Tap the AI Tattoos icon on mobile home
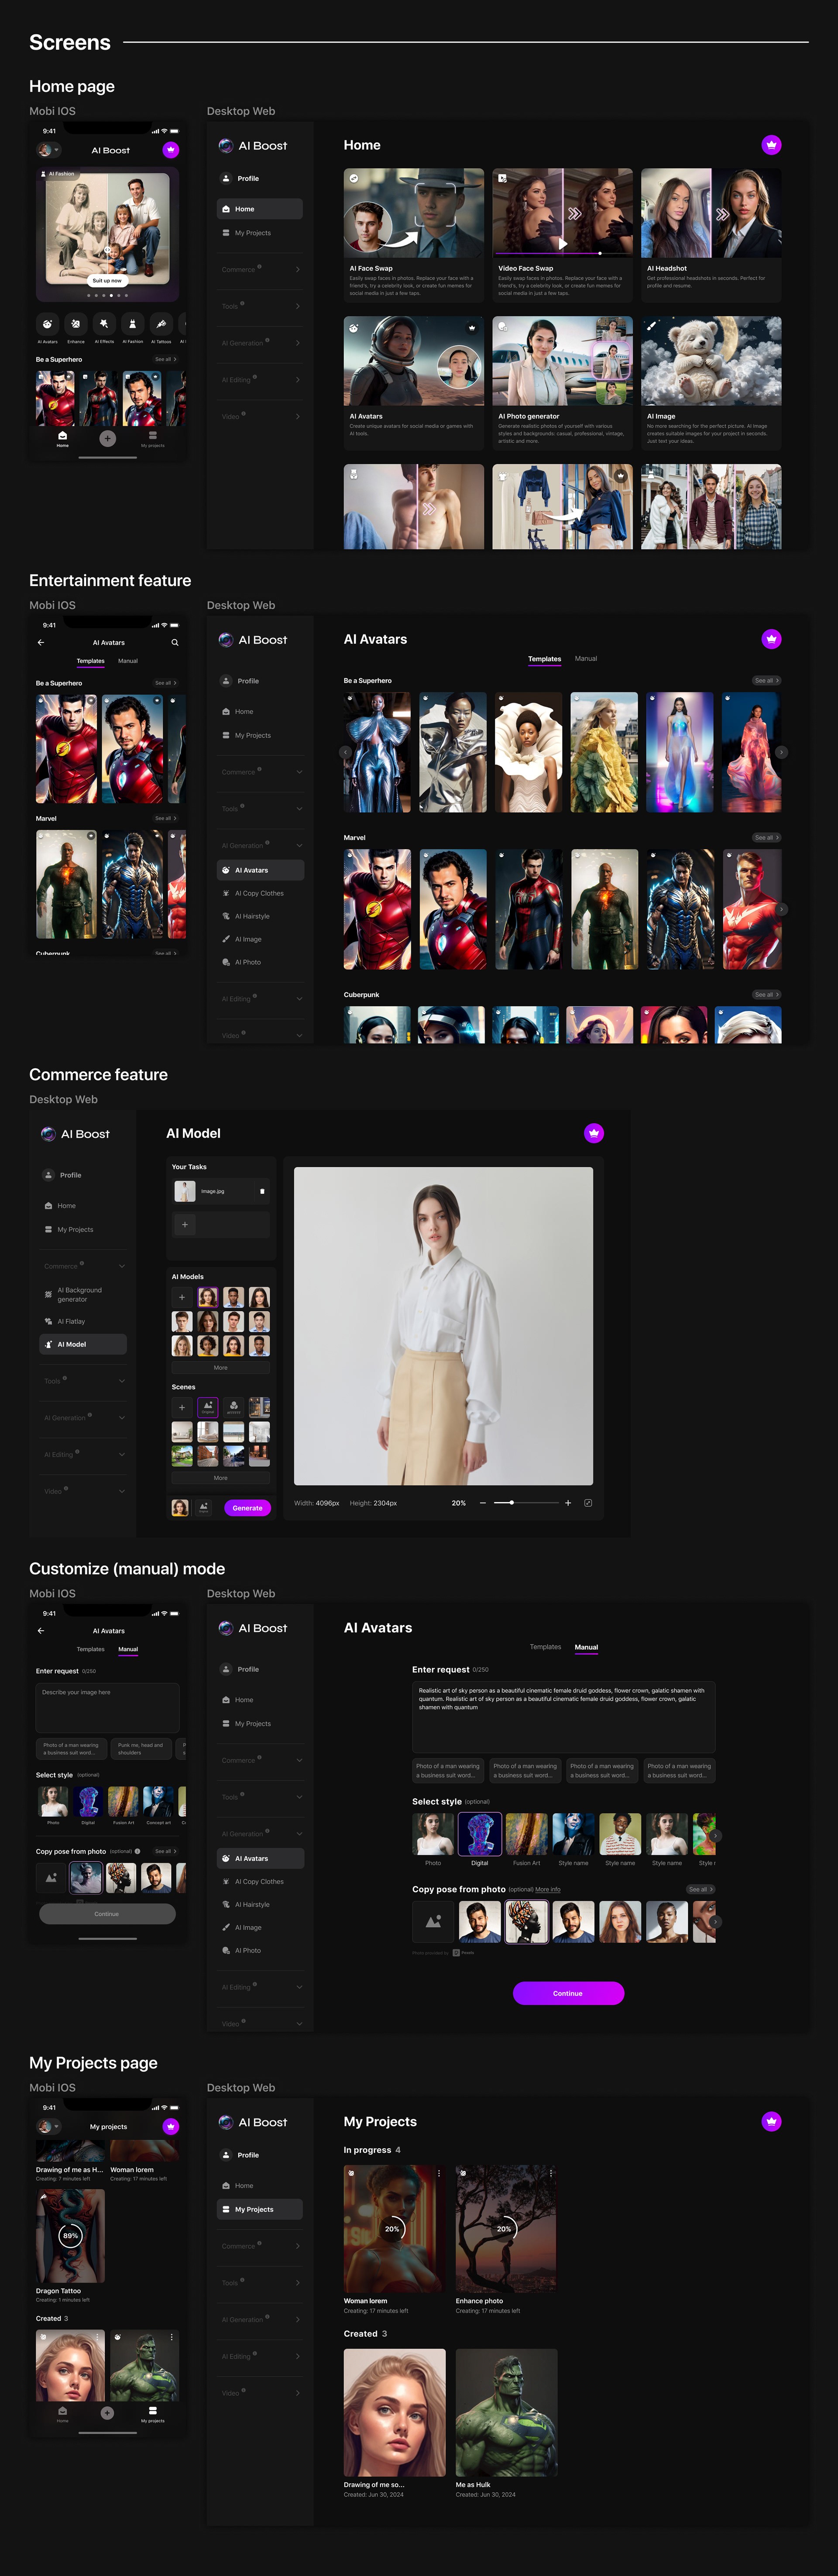838x2576 pixels. tap(160, 324)
